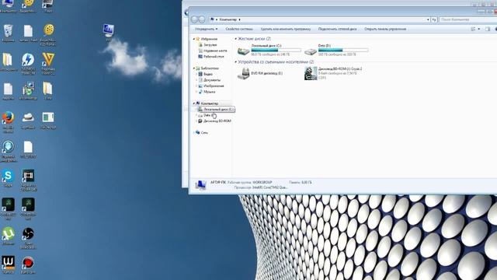Click the C: drive capacity bar
The width and height of the screenshot is (497, 280).
pos(276,50)
